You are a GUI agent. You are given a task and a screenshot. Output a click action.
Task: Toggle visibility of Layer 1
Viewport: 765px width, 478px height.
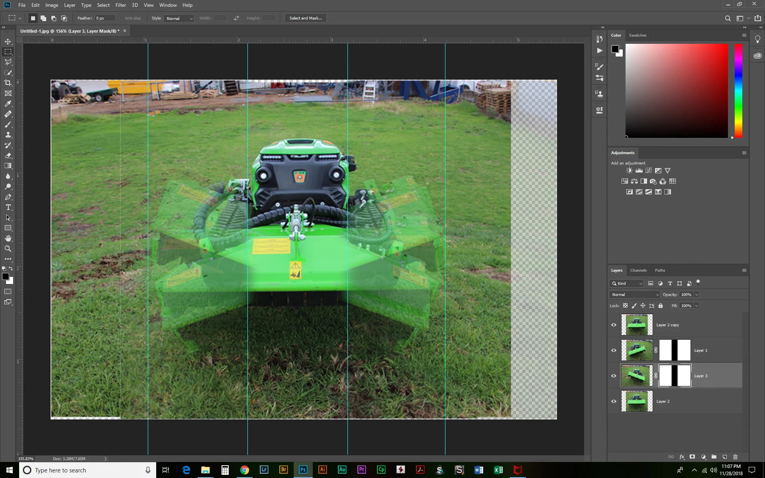click(614, 350)
